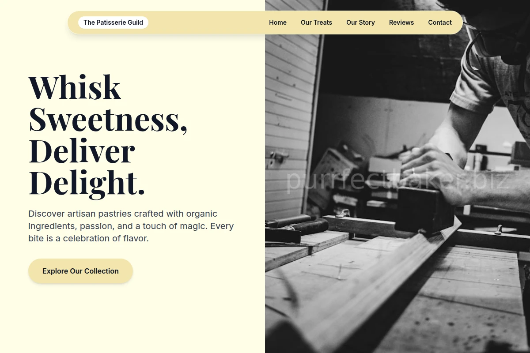The width and height of the screenshot is (530, 353).
Task: Go to the Home nav link
Action: 278,23
